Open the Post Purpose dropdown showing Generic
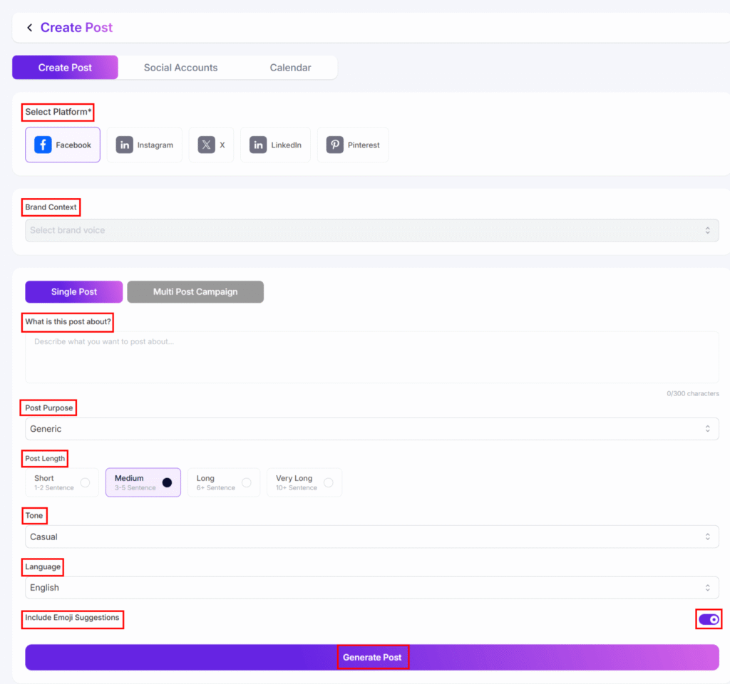The width and height of the screenshot is (730, 684). [x=372, y=428]
